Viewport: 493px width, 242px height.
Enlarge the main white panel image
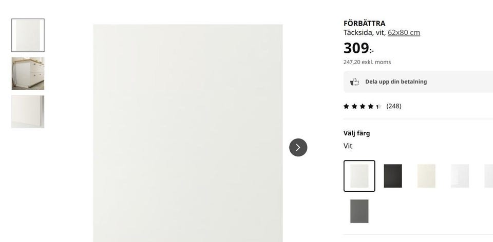coord(188,133)
